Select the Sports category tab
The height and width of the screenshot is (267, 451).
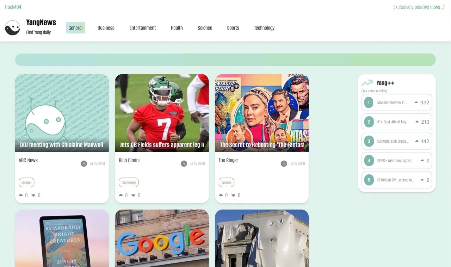tap(233, 28)
